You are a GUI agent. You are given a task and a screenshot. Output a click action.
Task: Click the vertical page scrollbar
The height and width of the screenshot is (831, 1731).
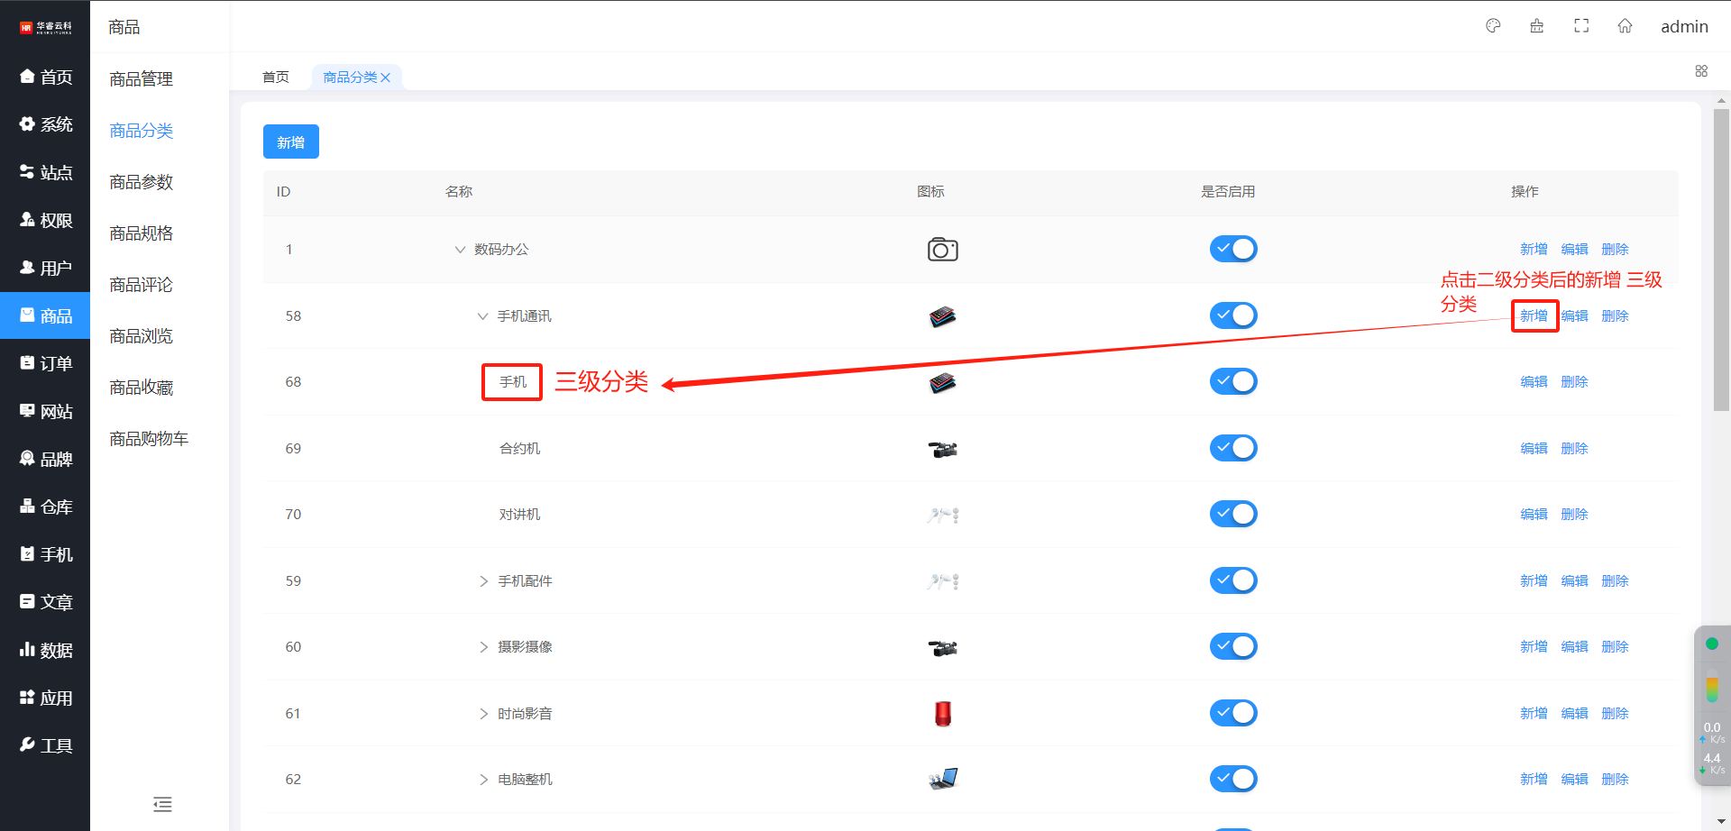(x=1721, y=261)
